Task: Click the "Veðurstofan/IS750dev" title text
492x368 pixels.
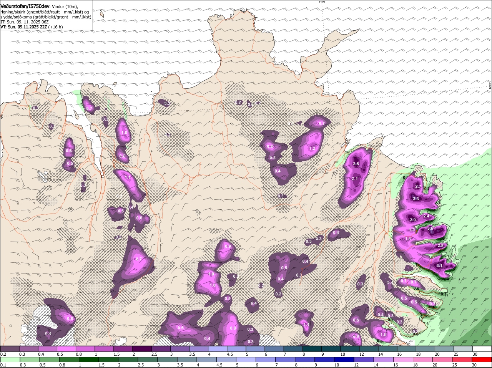Action: (x=25, y=6)
